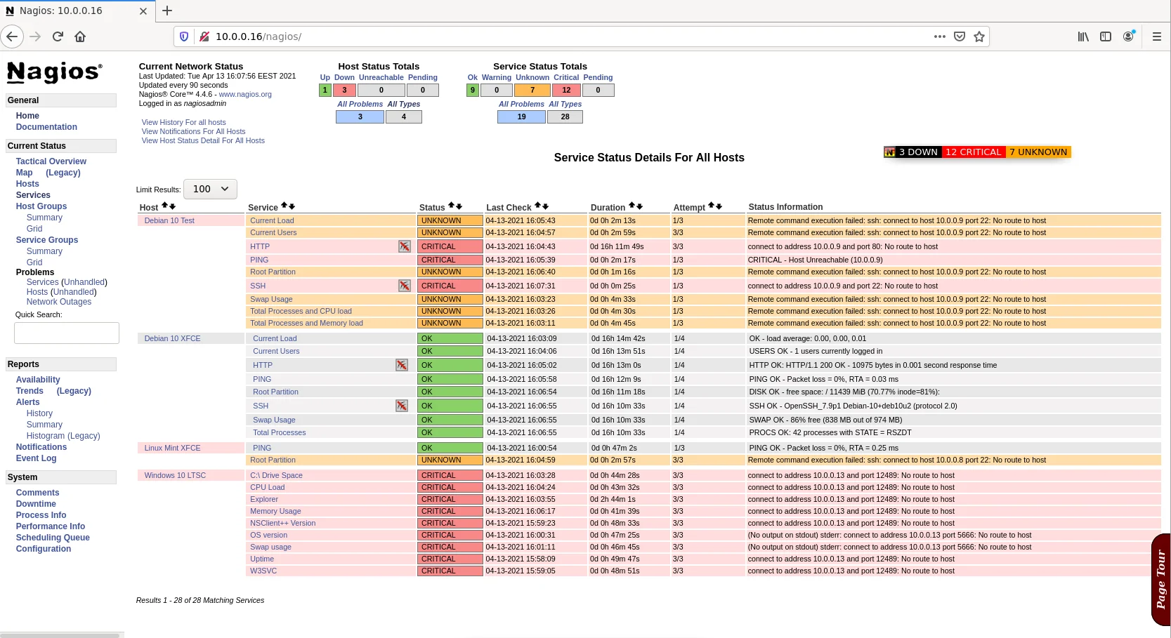
Task: Open page actions three-dot menu
Action: (940, 36)
